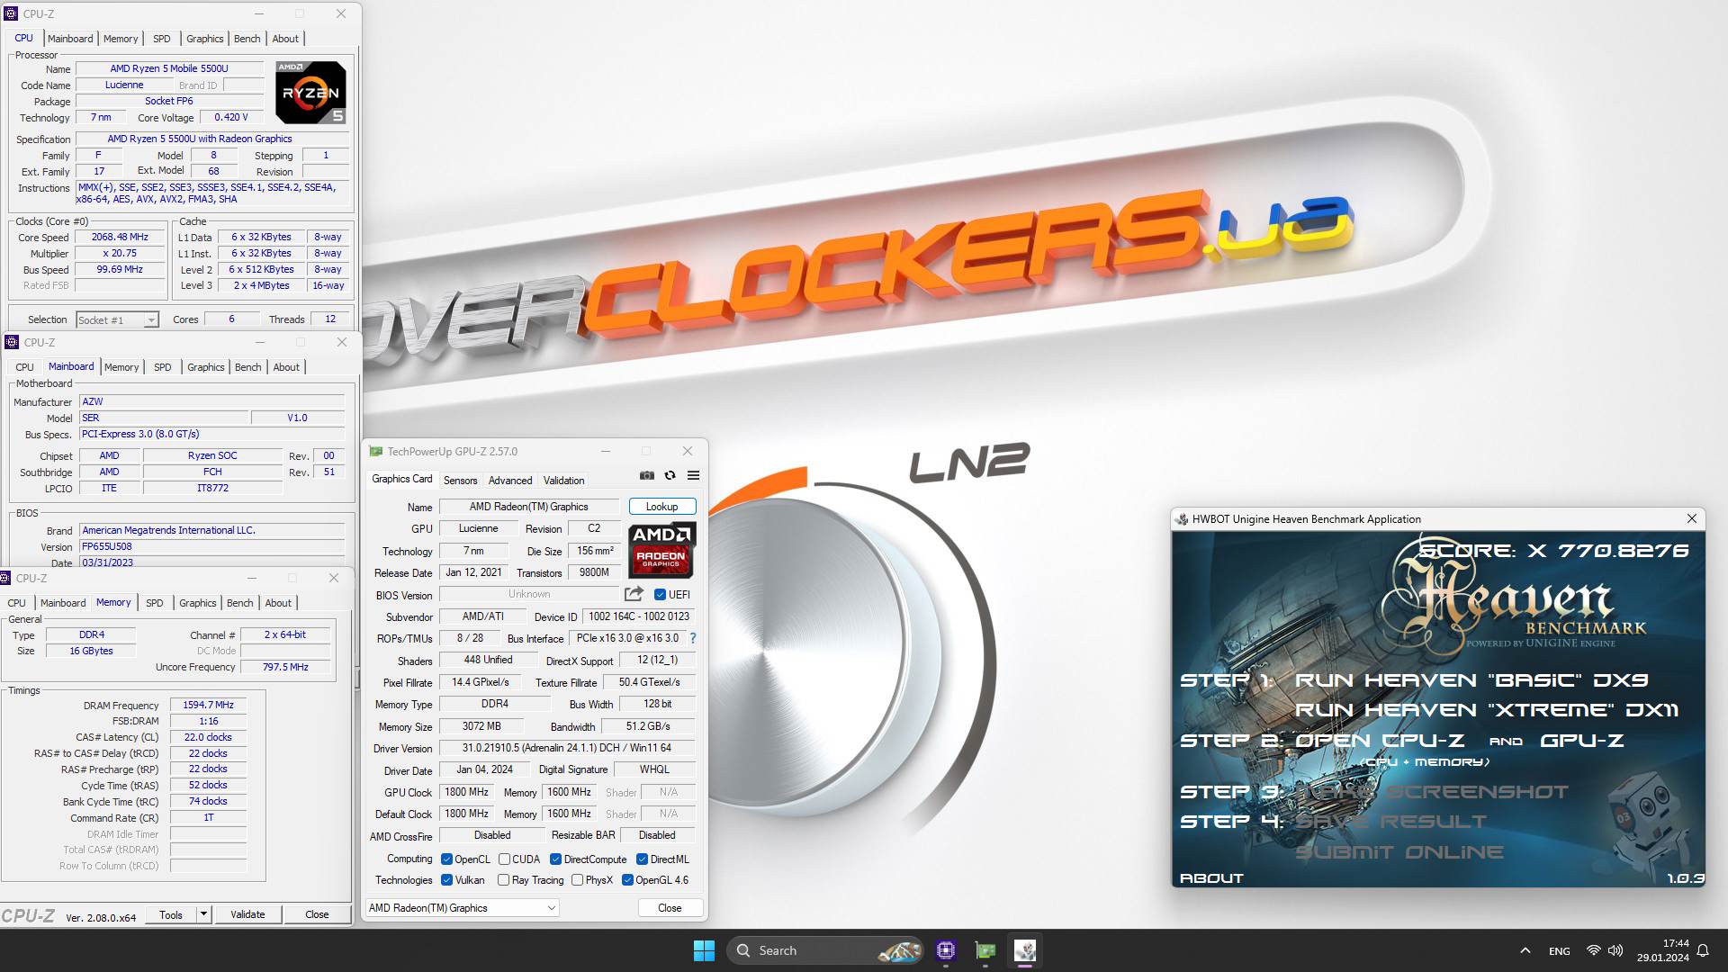
Task: Switch the ENG input language indicator
Action: (1559, 951)
